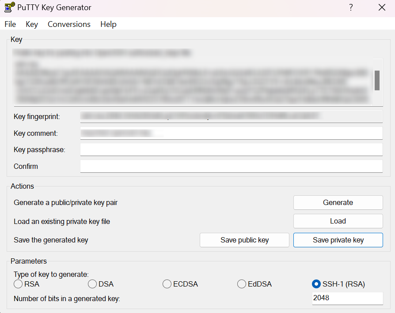
Task: Open the Help menu
Action: [108, 24]
